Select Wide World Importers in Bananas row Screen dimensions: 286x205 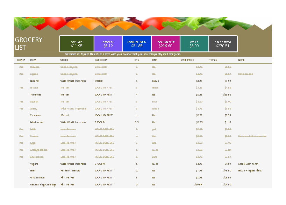coord(73,81)
